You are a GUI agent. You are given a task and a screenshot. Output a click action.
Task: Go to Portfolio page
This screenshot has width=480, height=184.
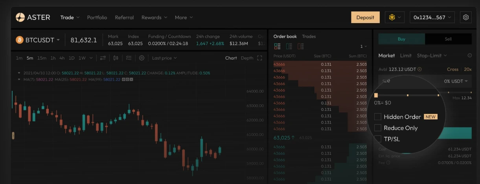97,17
